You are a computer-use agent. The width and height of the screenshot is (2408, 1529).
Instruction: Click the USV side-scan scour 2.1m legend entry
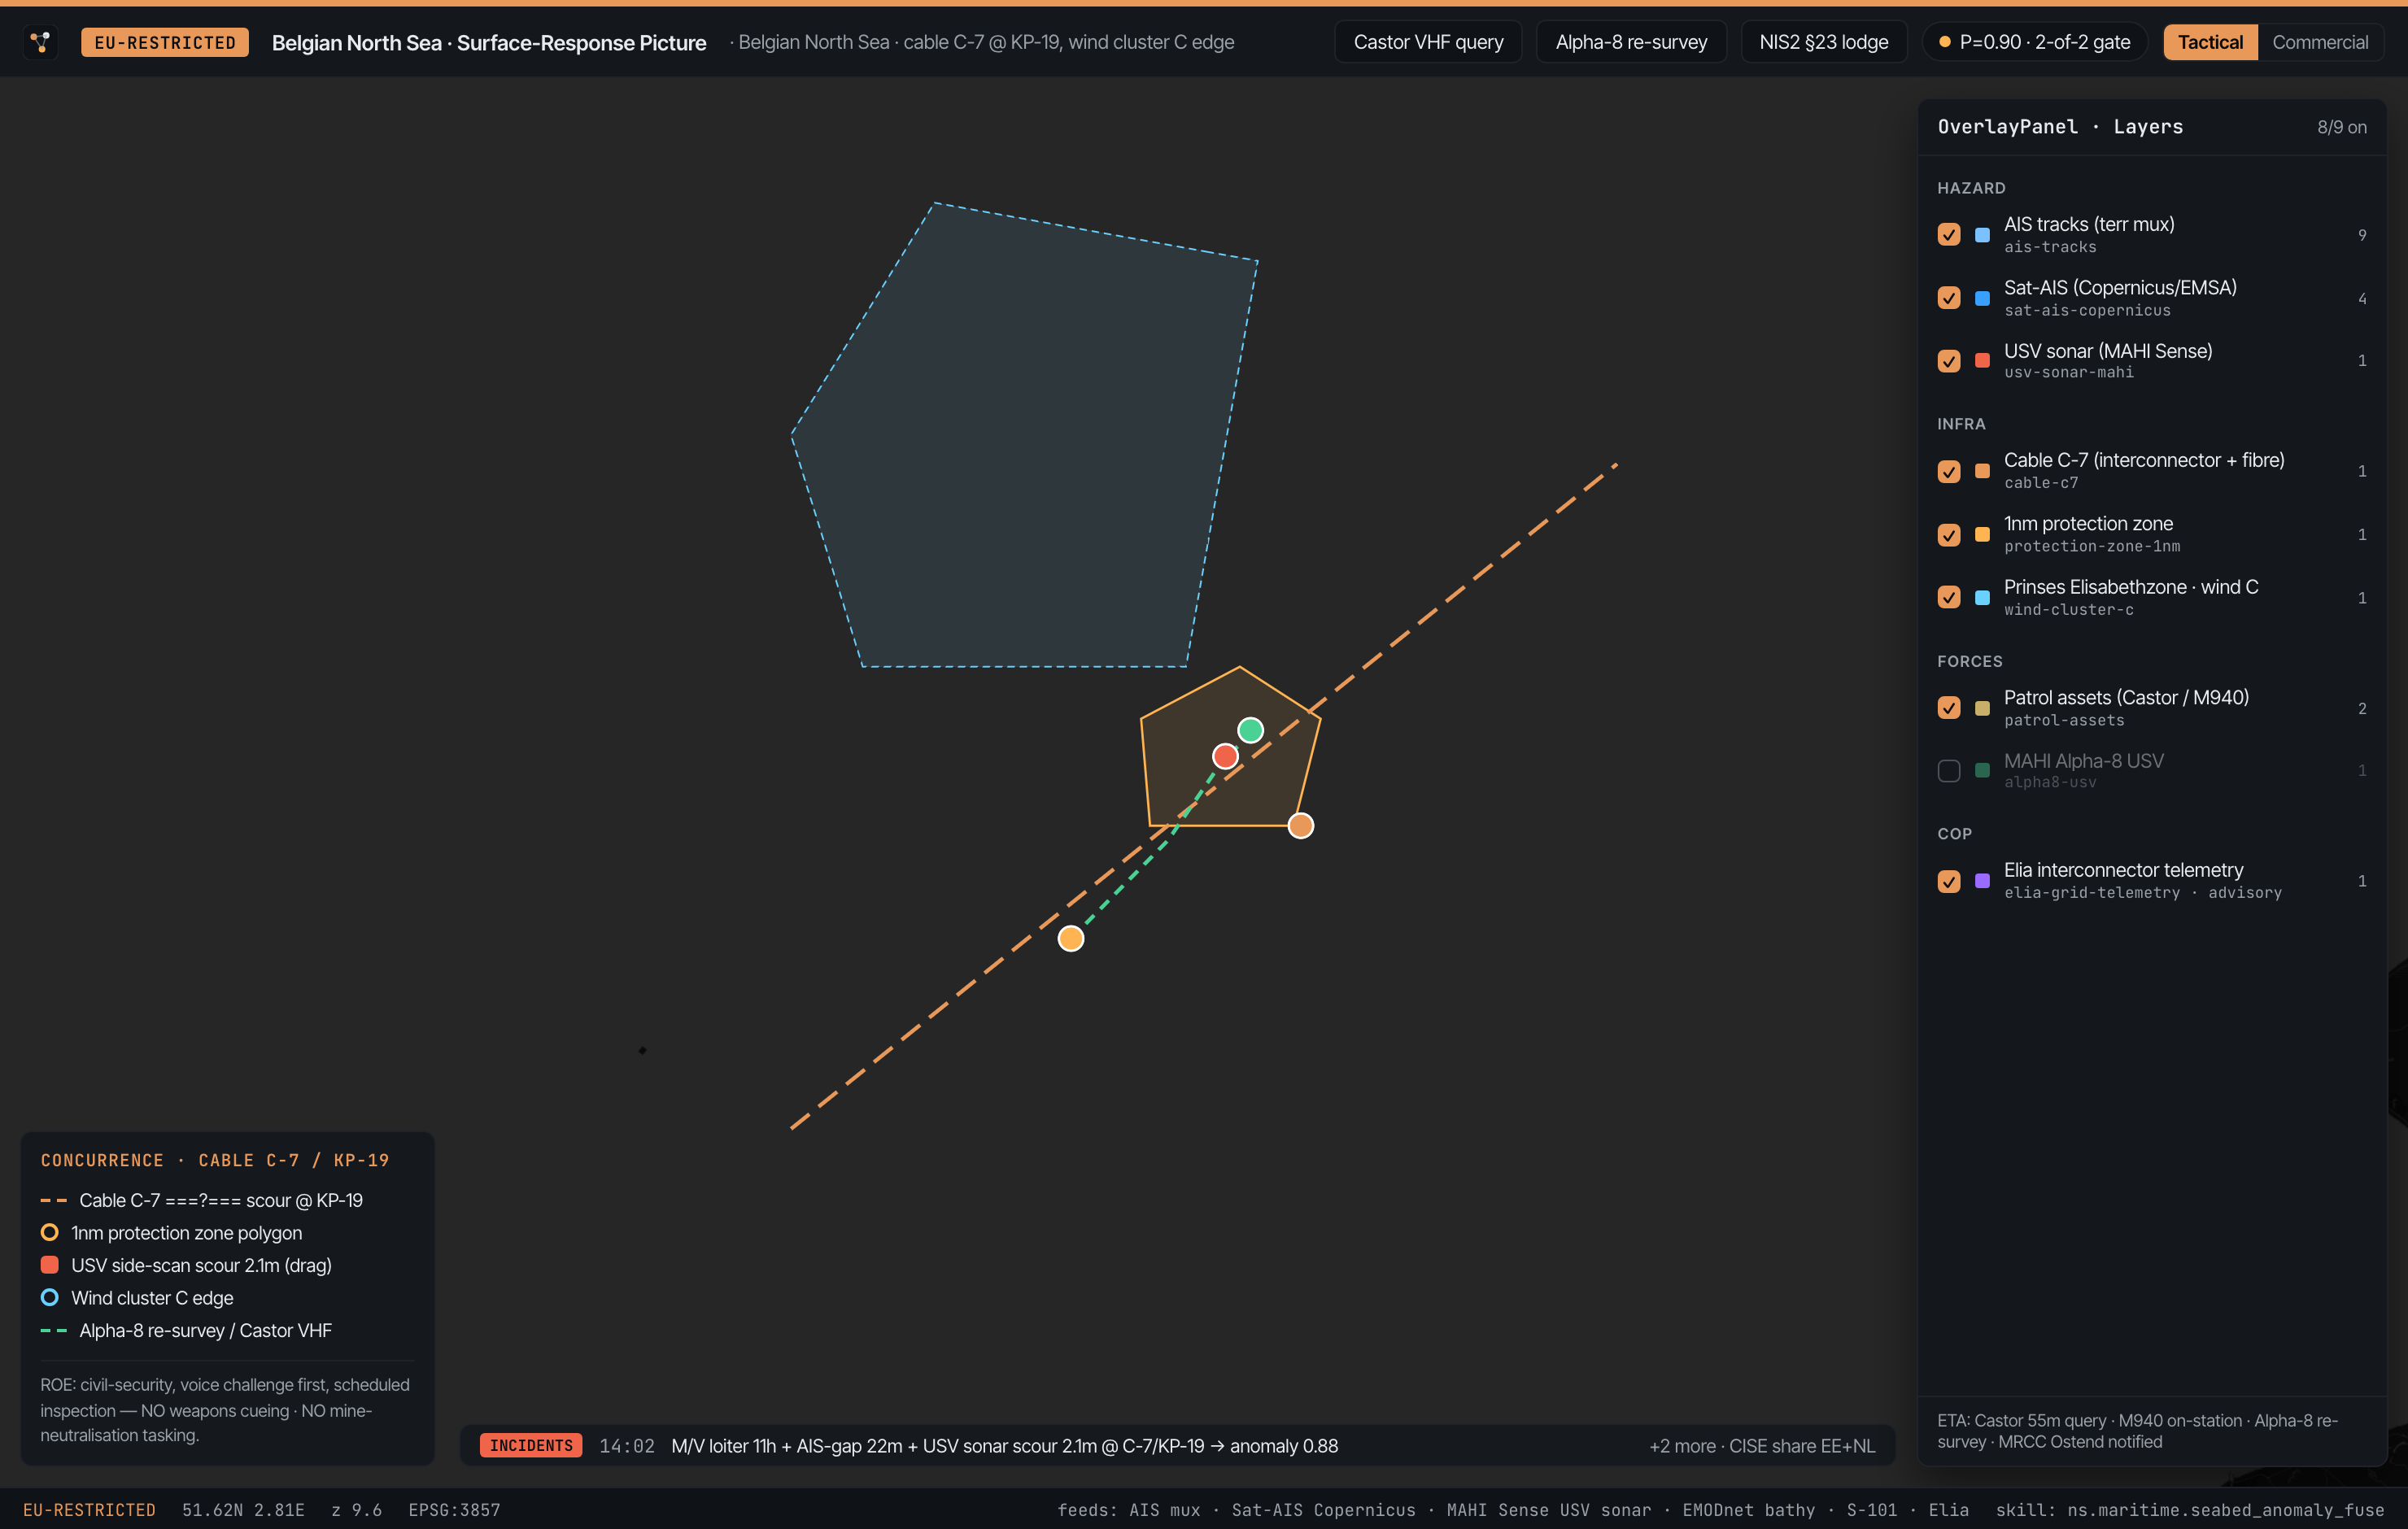pos(186,1265)
